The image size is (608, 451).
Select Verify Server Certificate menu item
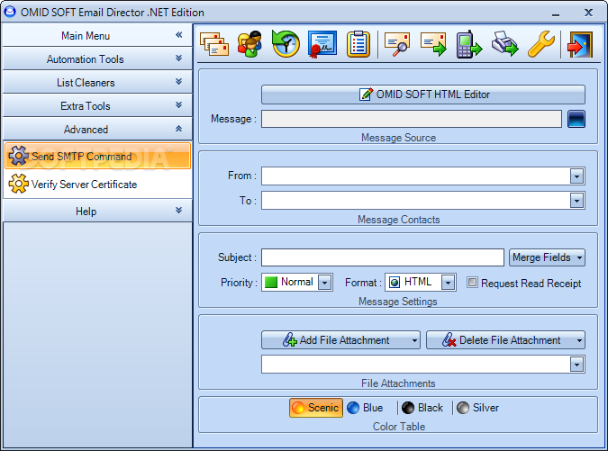(x=97, y=184)
